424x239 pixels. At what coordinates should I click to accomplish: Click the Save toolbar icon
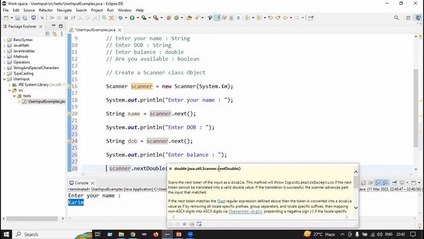point(18,18)
